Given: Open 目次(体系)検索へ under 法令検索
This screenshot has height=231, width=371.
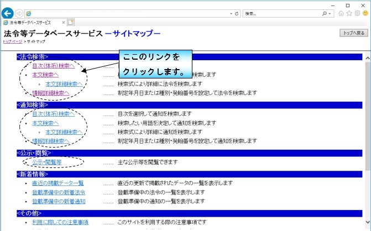Looking at the screenshot, I should (53, 66).
